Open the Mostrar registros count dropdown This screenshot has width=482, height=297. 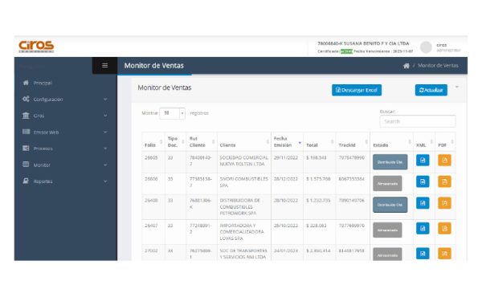pyautogui.click(x=172, y=113)
